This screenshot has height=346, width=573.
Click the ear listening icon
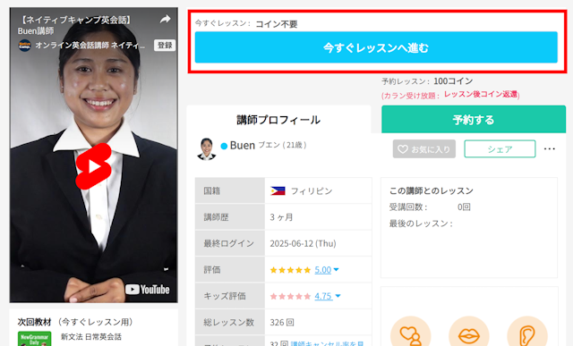point(527,333)
